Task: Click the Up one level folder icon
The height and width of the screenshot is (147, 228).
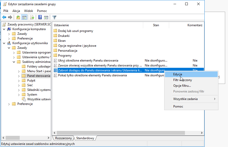Action: [x=18, y=17]
